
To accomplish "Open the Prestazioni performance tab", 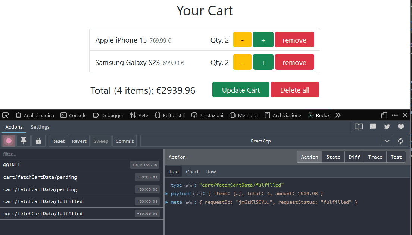I will coord(207,115).
